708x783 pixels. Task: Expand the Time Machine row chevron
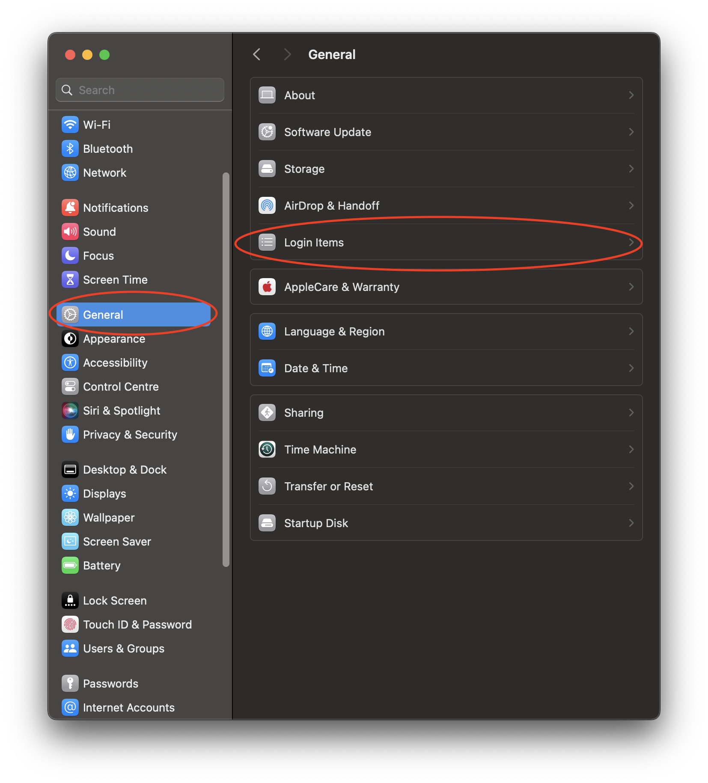click(631, 449)
